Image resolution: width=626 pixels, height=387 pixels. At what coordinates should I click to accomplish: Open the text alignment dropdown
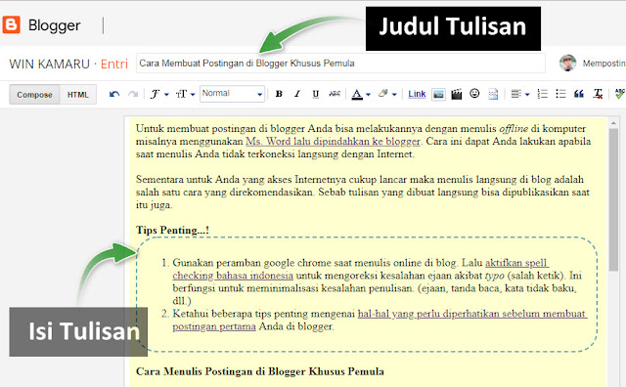(520, 94)
